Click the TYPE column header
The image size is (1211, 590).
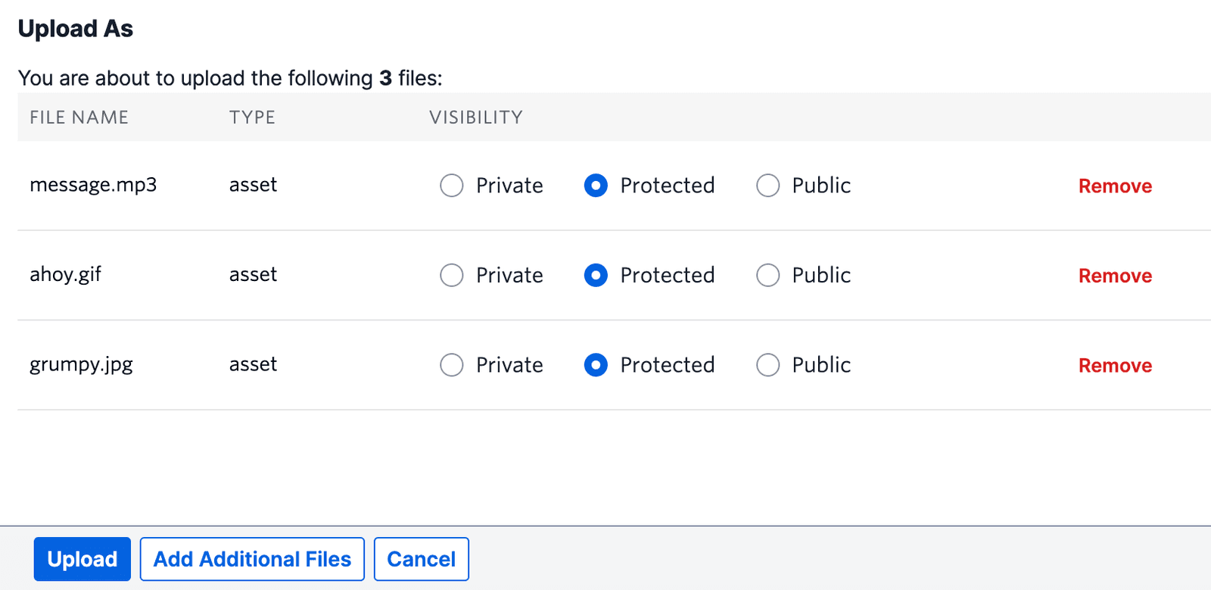[251, 117]
